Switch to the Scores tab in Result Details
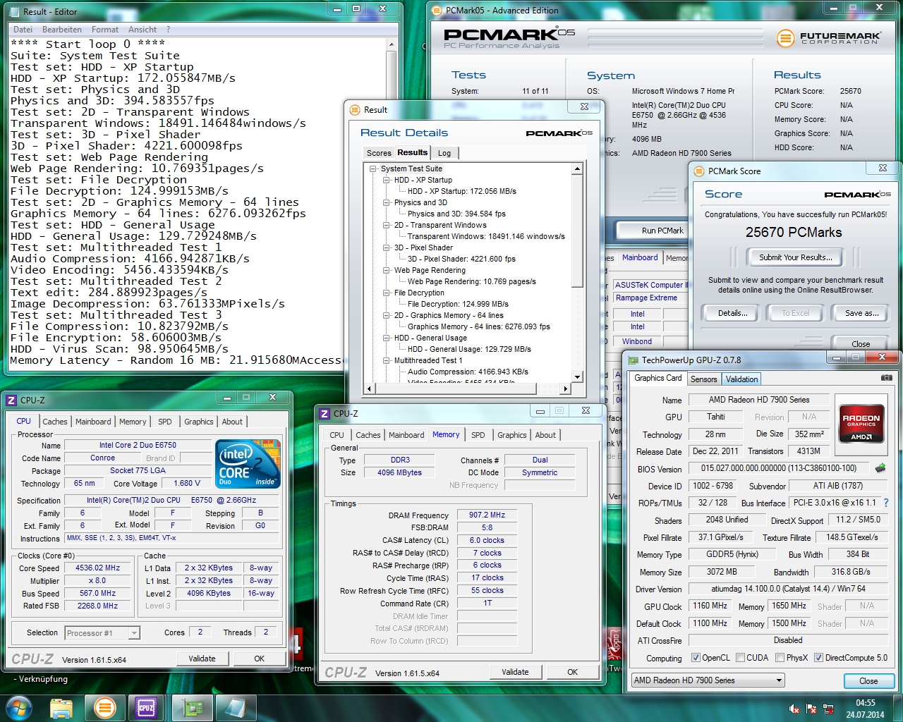This screenshot has width=903, height=722. 379,153
